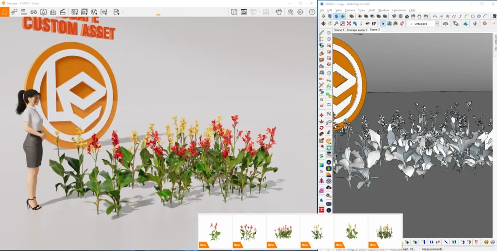
Task: Click the VR headset icon in Enscape
Action: pos(279,12)
